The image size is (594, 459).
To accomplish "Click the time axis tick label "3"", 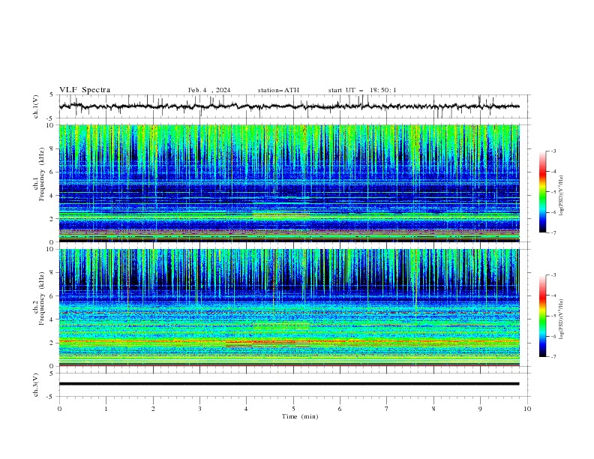I will pyautogui.click(x=199, y=409).
